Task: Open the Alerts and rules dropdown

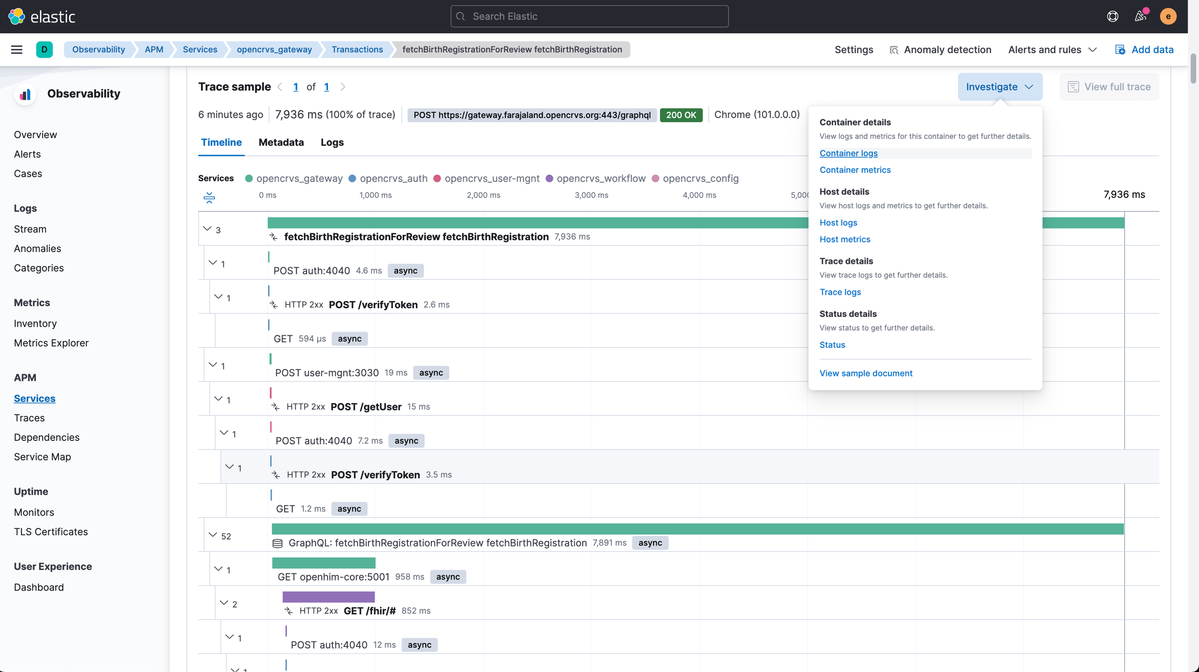Action: (1052, 49)
